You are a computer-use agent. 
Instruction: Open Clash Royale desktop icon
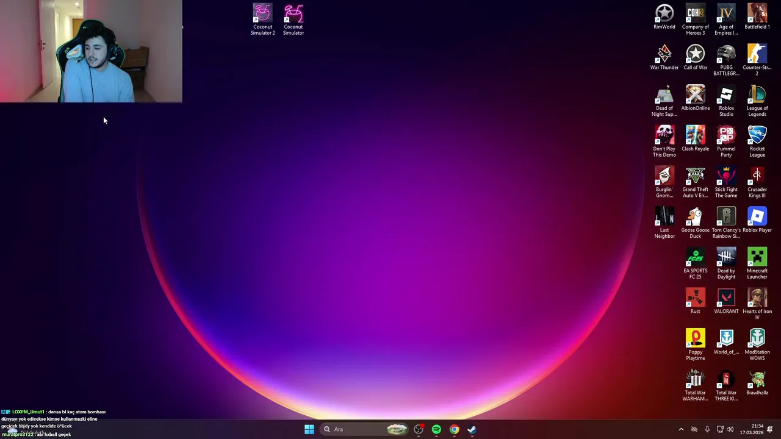[695, 138]
